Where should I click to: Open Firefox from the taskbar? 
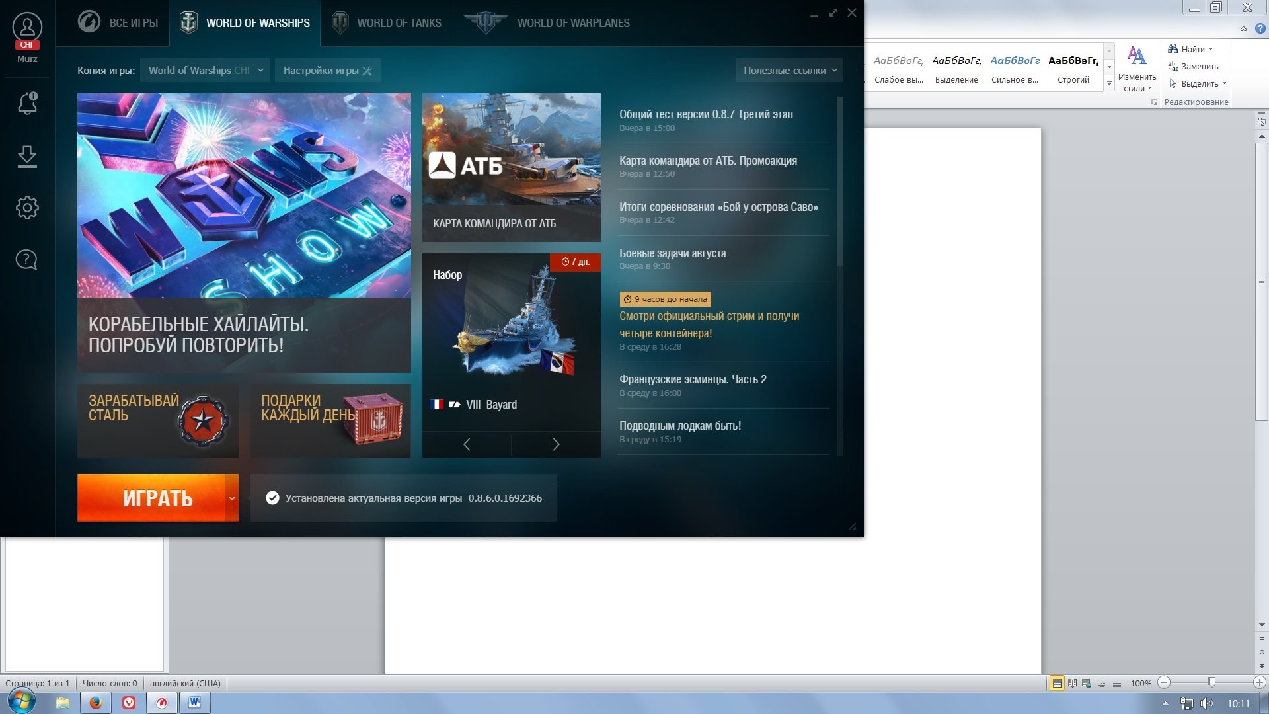pos(96,702)
